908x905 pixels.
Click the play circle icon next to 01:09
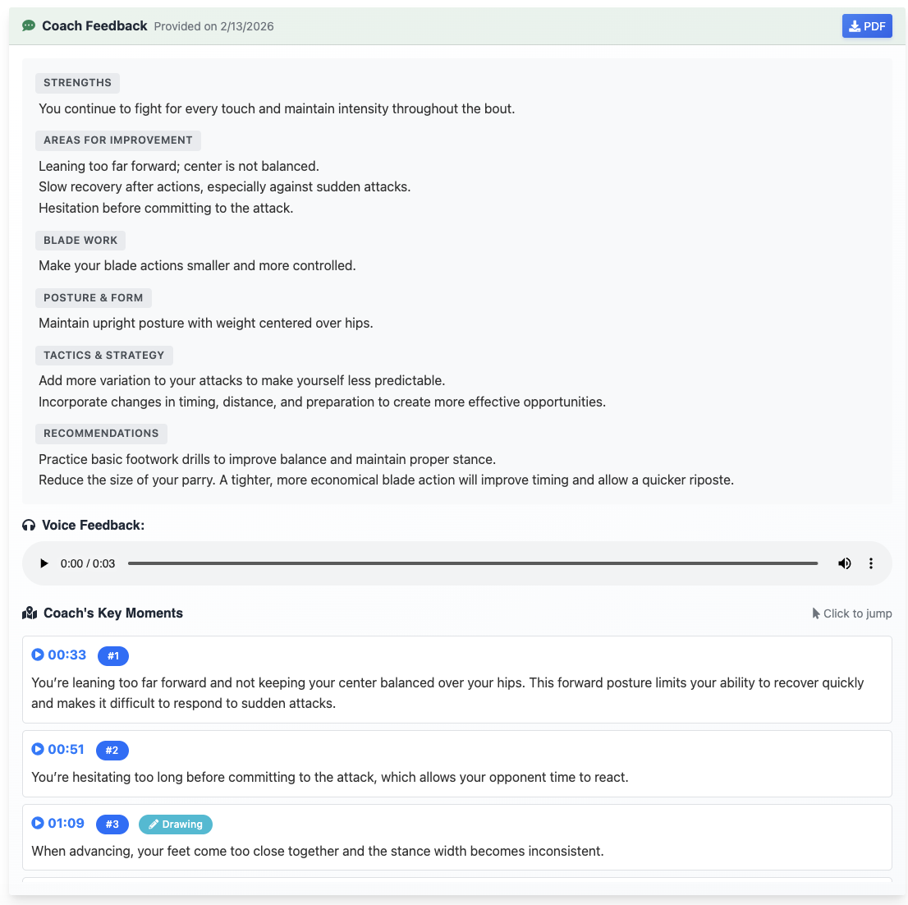coord(38,824)
